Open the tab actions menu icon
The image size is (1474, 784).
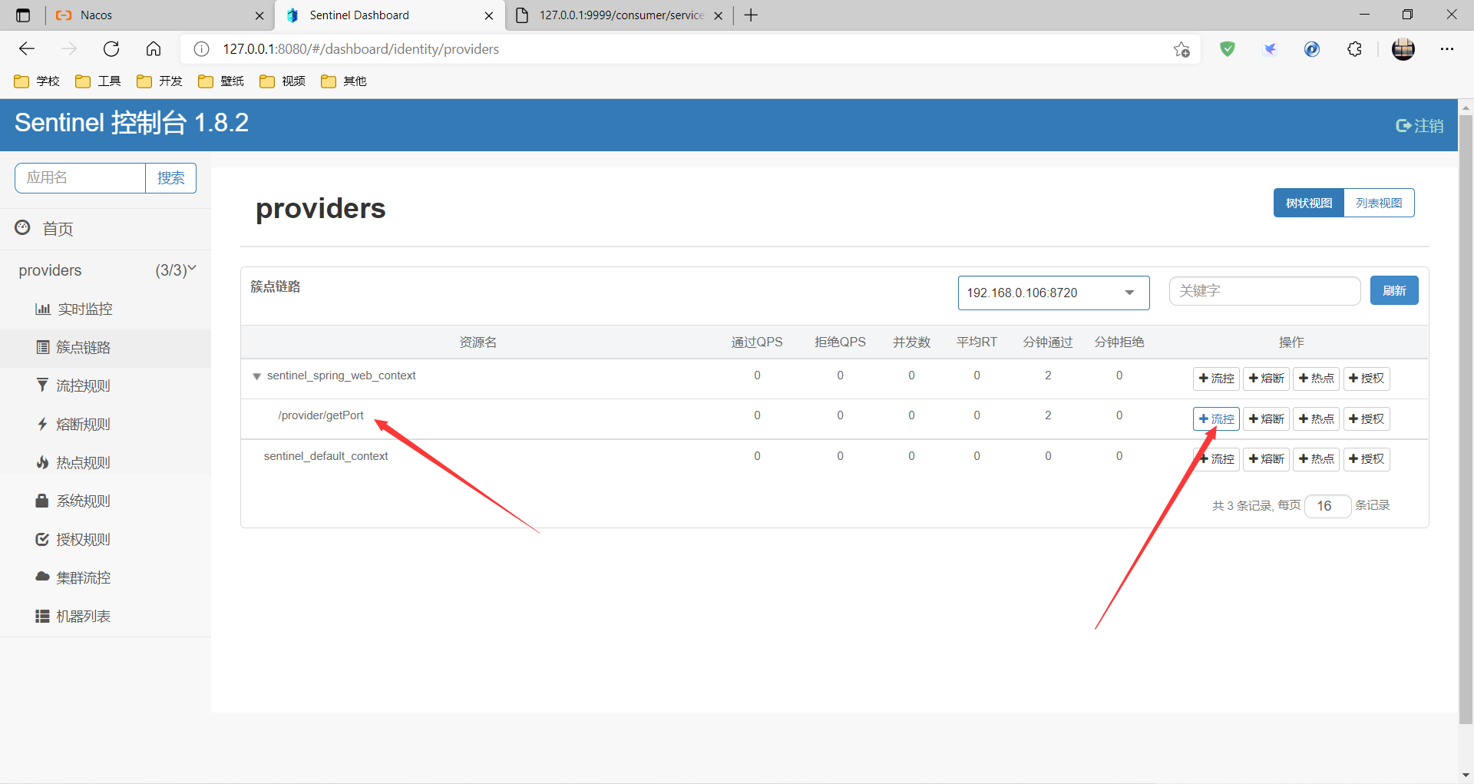(x=23, y=15)
